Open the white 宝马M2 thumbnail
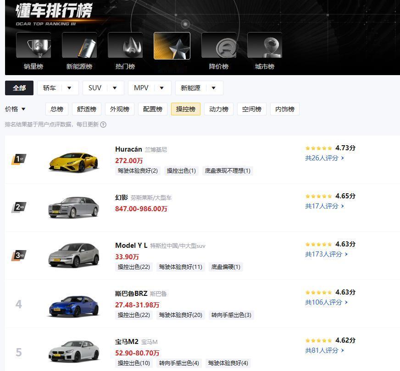This screenshot has width=400, height=371. click(74, 351)
